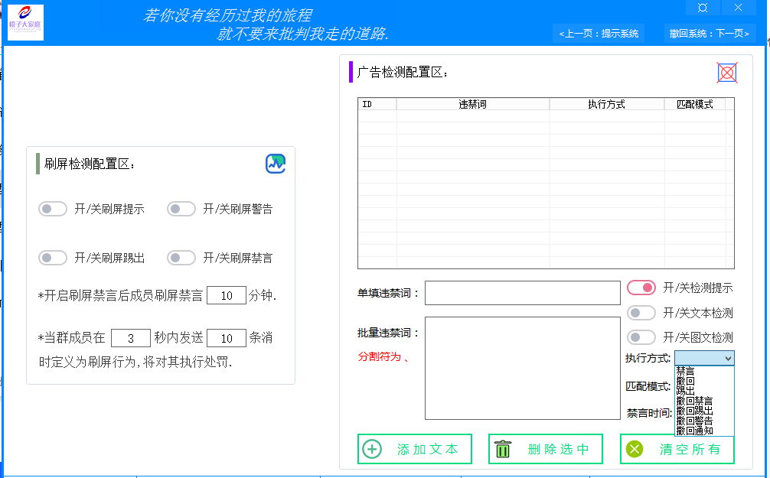The width and height of the screenshot is (770, 478).
Task: Click the 删除选中 button
Action: tap(545, 449)
